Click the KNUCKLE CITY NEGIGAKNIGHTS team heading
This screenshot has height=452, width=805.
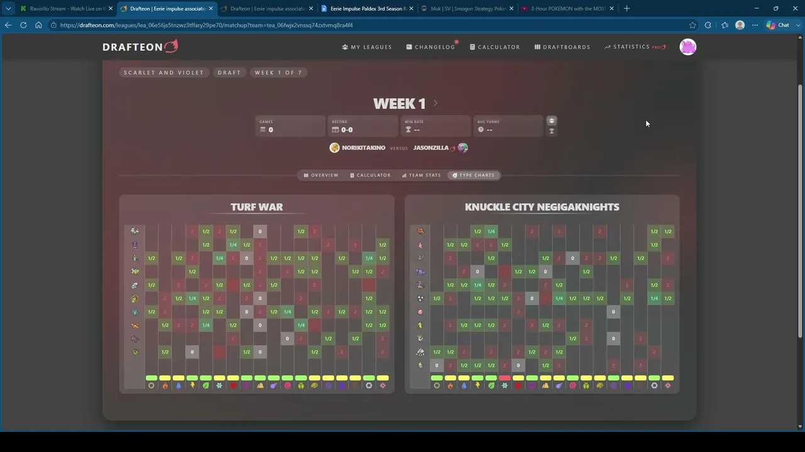542,207
